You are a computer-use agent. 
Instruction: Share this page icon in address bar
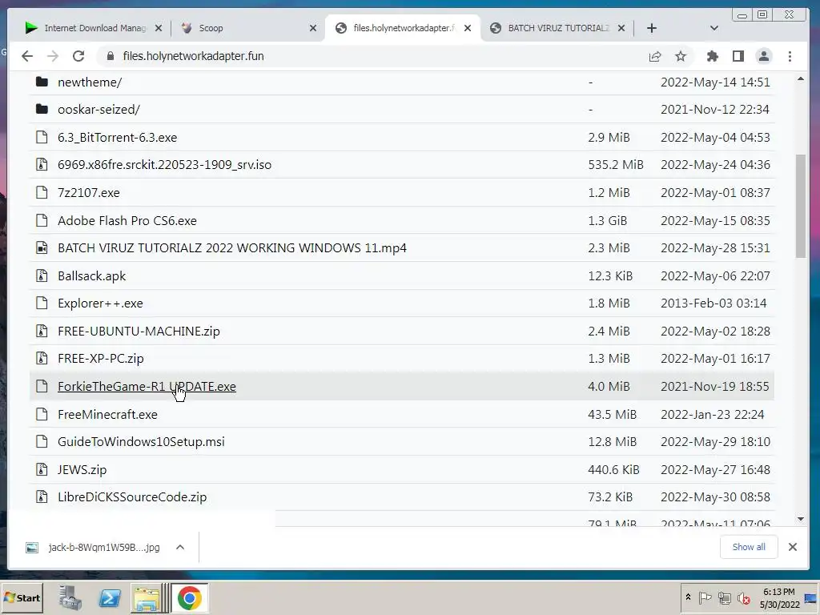655,56
